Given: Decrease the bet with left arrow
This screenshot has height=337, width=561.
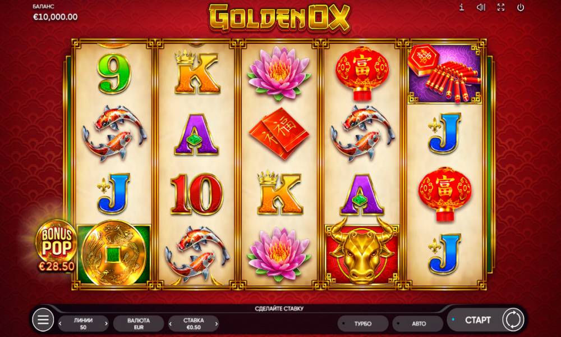Looking at the screenshot, I should point(171,324).
